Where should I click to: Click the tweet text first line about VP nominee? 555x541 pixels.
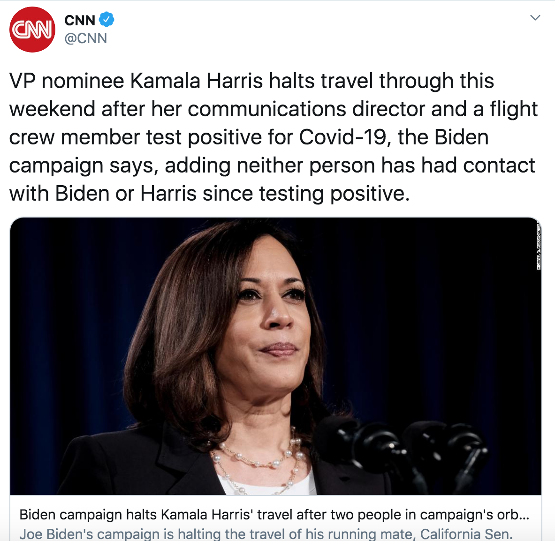[251, 81]
